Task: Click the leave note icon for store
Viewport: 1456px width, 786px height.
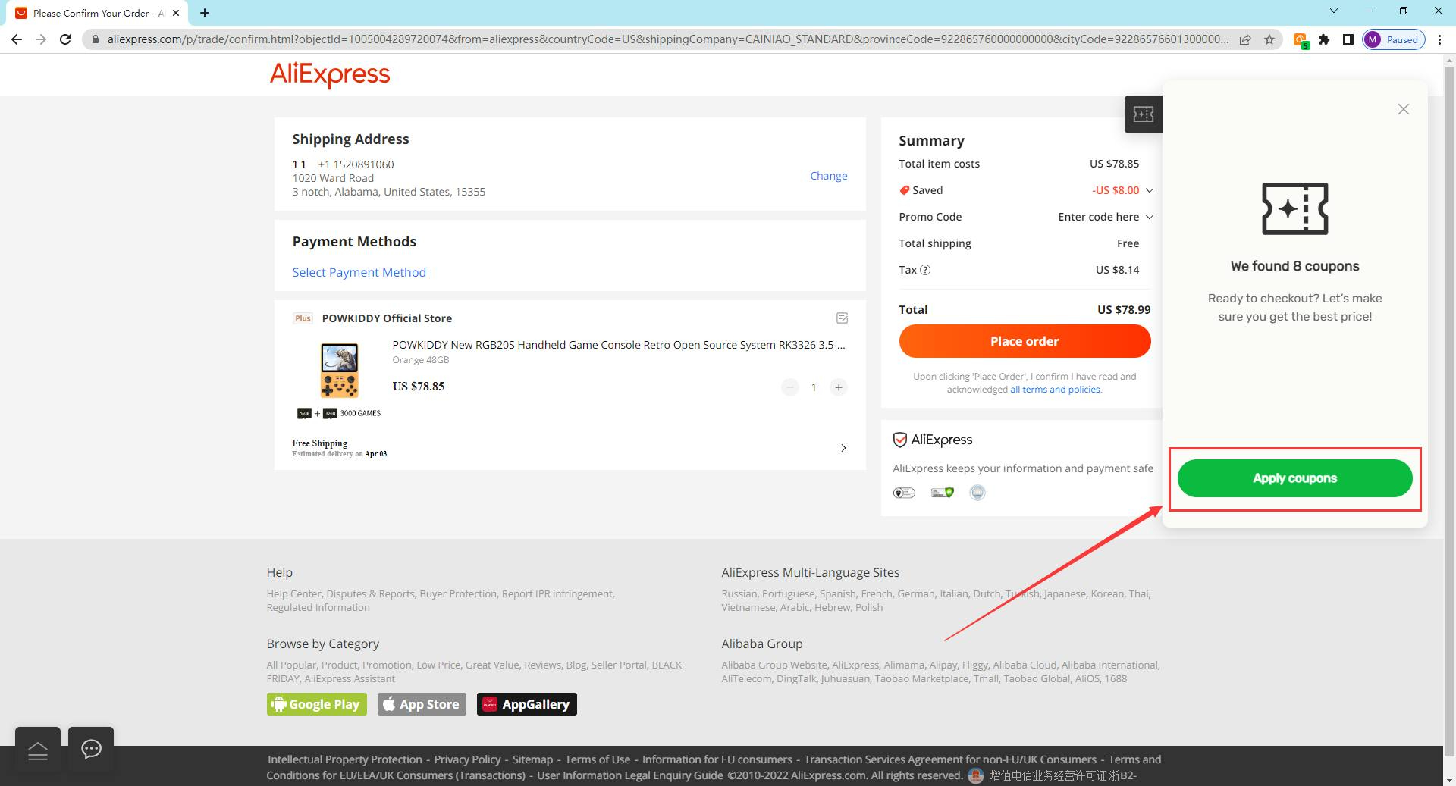Action: click(x=842, y=318)
